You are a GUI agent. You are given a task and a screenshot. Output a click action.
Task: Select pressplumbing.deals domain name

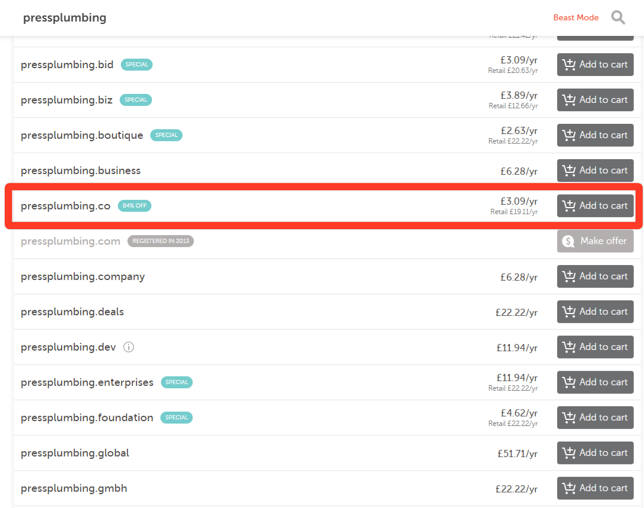(x=72, y=312)
